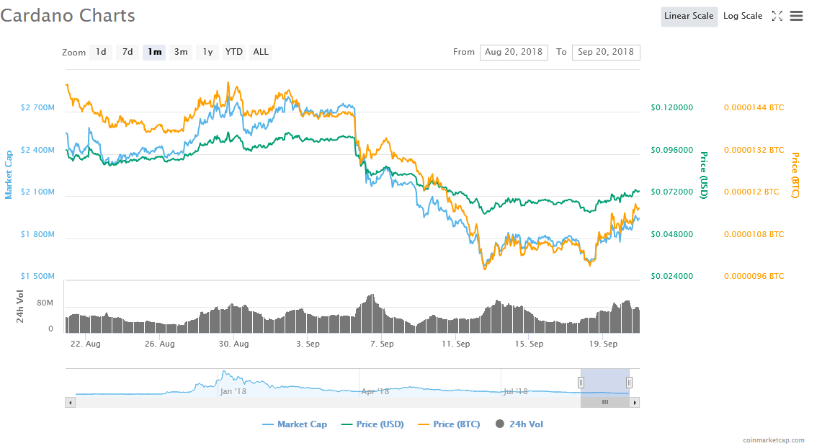Set zoom to 7d
The image size is (822, 446).
(x=128, y=52)
